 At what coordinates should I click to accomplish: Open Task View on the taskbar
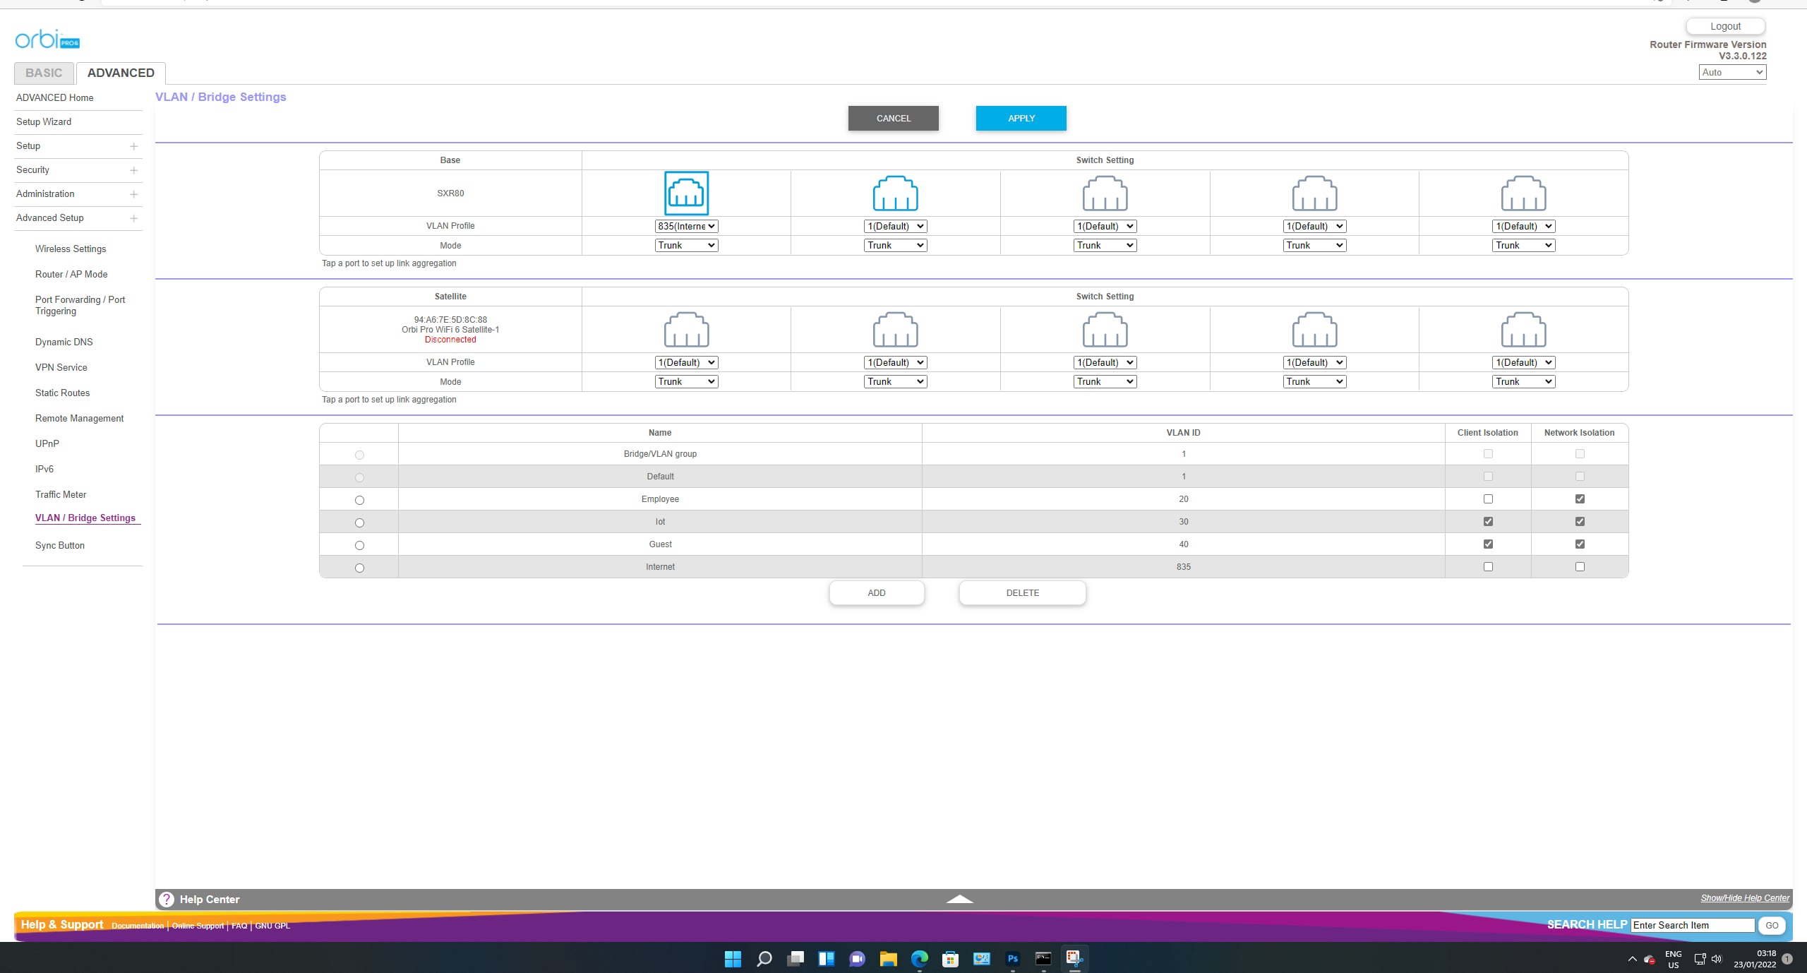(x=796, y=958)
